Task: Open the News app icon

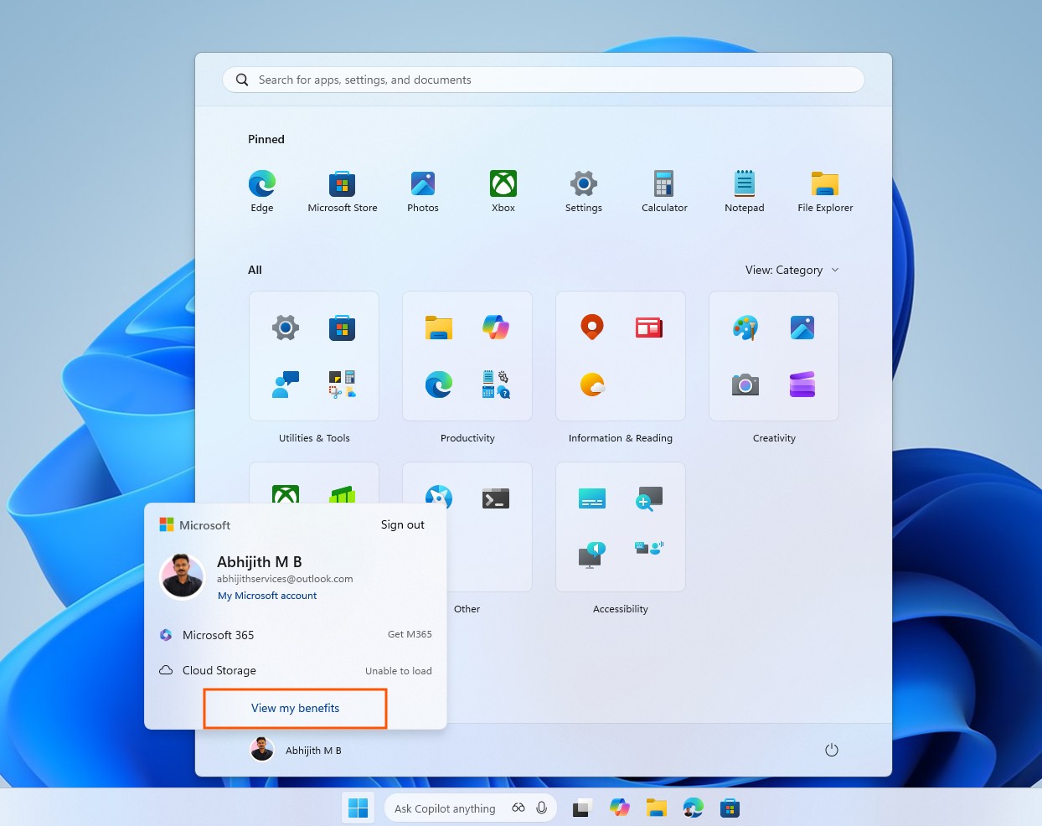Action: click(x=648, y=327)
